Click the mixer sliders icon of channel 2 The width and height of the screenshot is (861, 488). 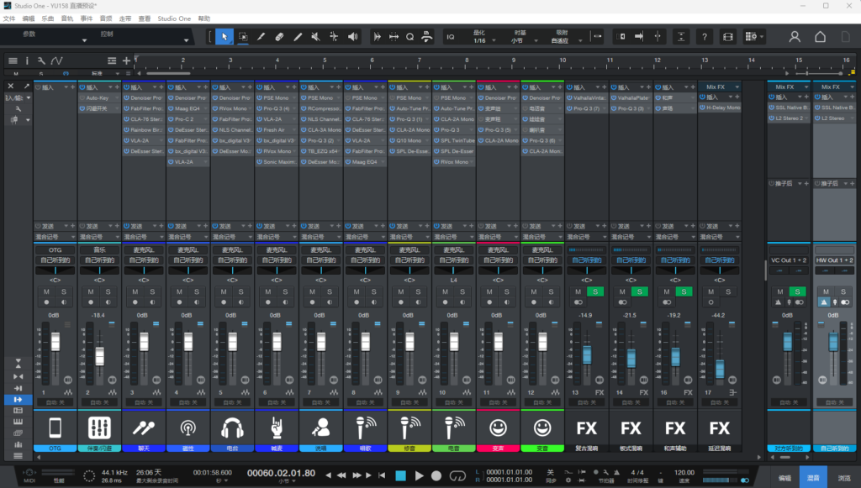click(x=99, y=428)
